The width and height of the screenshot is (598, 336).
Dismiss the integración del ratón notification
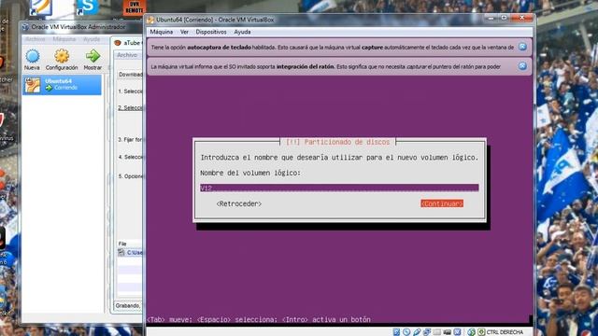click(522, 66)
